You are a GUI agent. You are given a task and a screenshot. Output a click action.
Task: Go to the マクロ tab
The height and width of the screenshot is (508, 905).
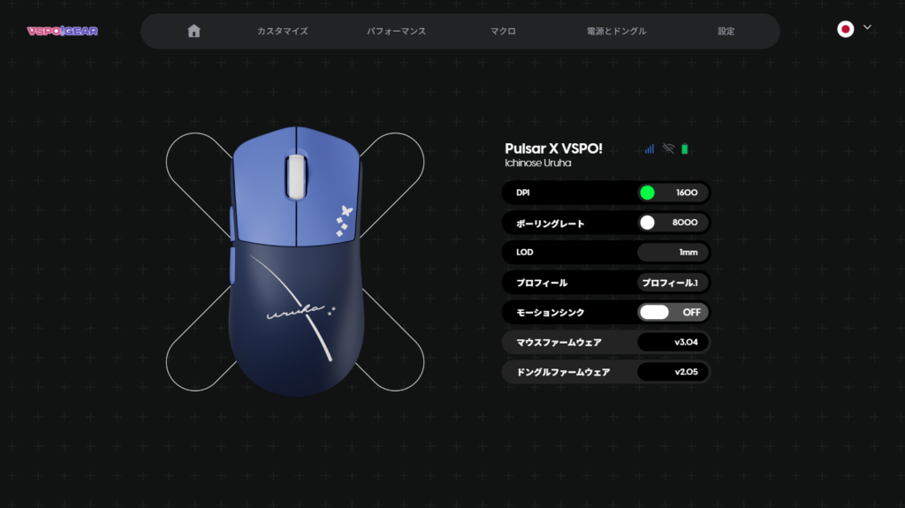pyautogui.click(x=503, y=32)
